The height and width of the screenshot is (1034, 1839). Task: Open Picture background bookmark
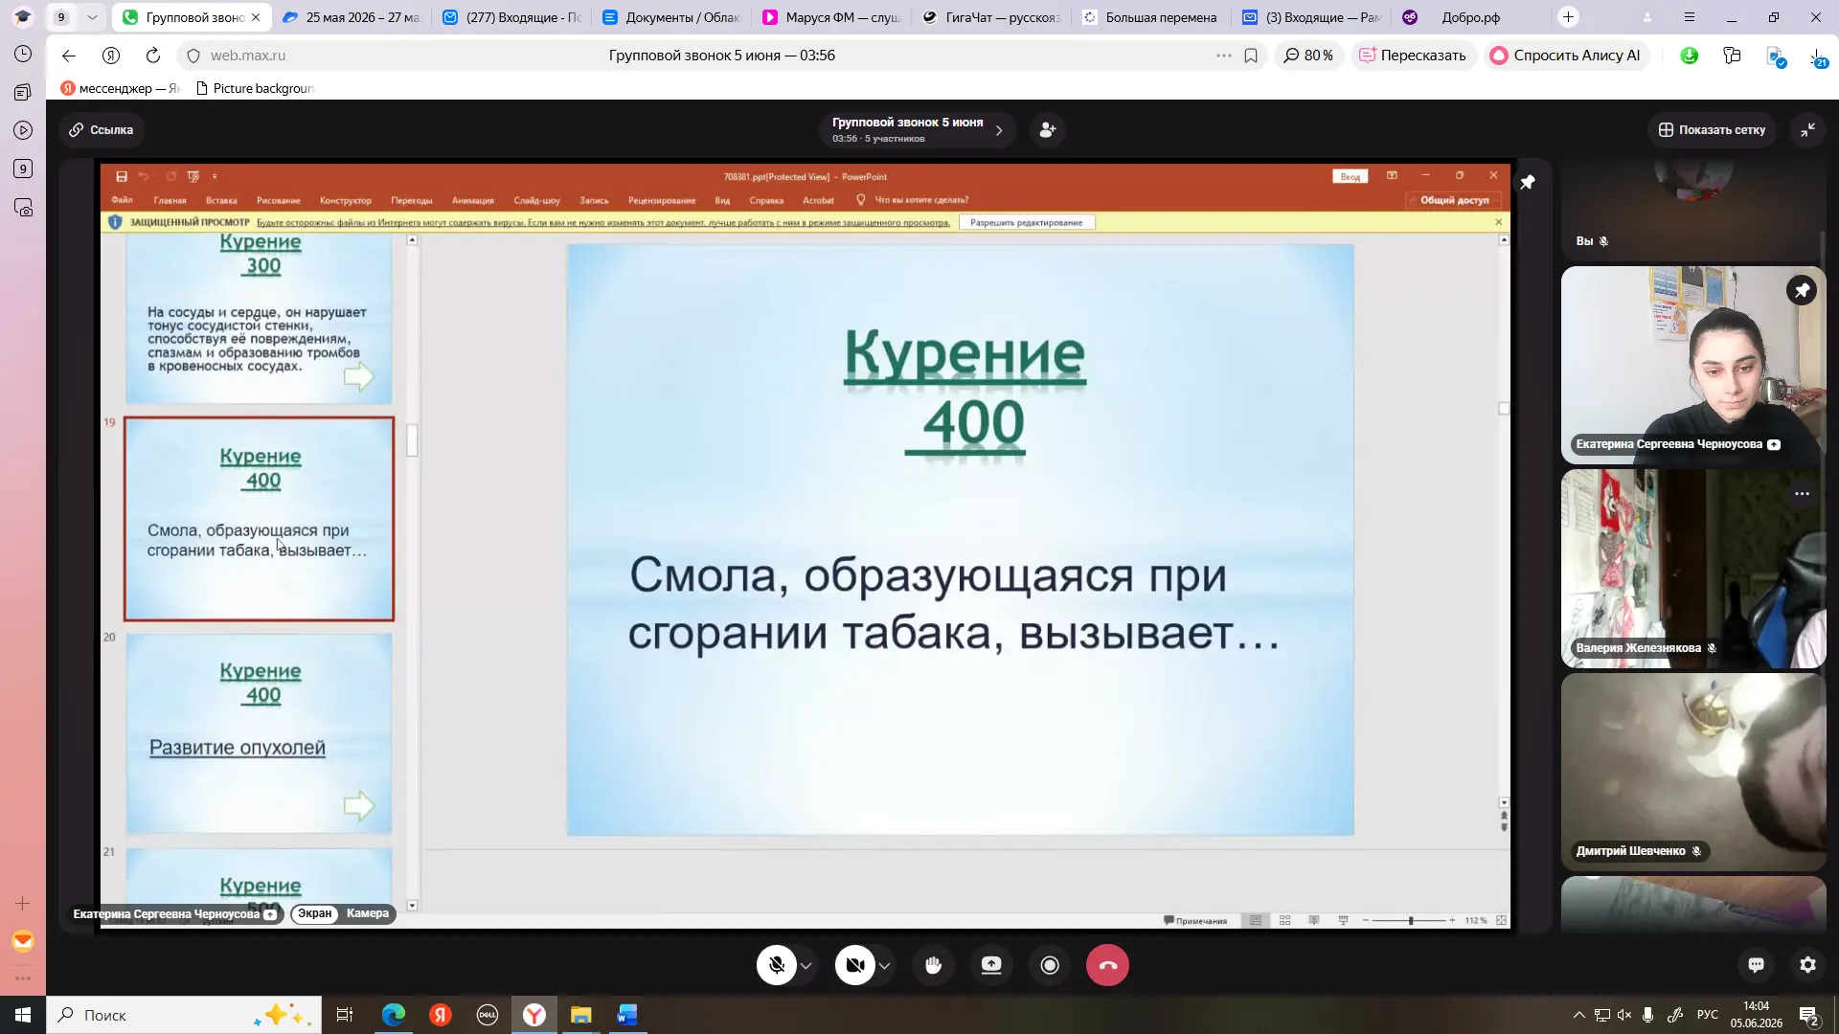pyautogui.click(x=255, y=88)
